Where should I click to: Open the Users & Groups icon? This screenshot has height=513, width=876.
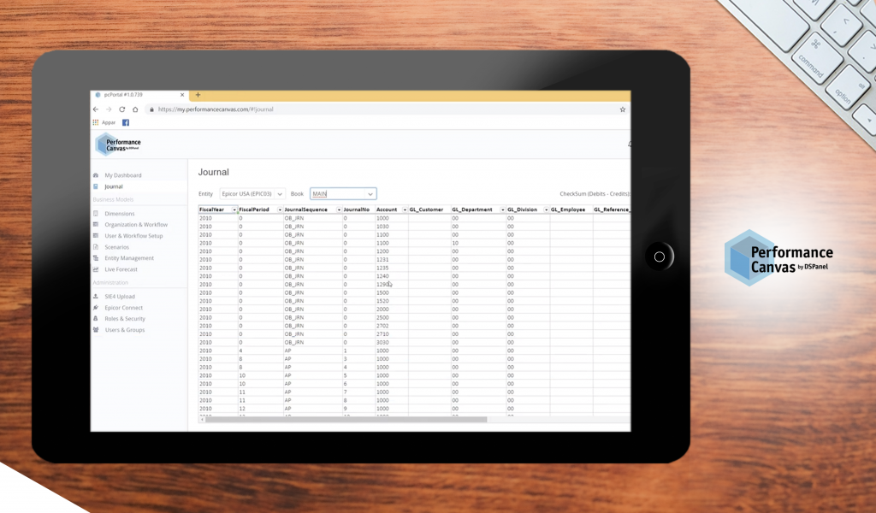94,328
